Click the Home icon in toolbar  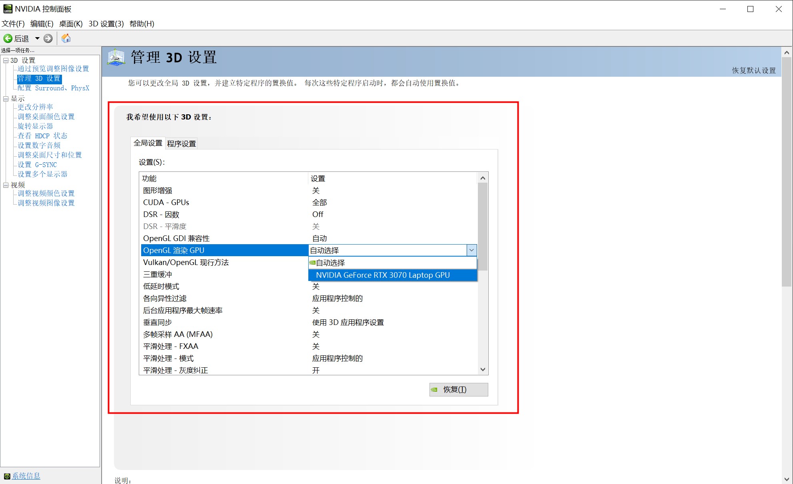click(x=66, y=38)
